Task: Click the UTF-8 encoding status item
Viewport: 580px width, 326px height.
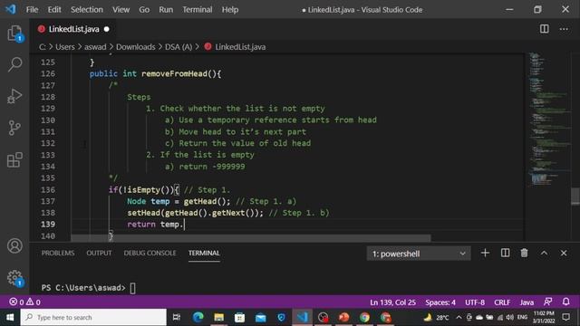Action: tap(475, 302)
